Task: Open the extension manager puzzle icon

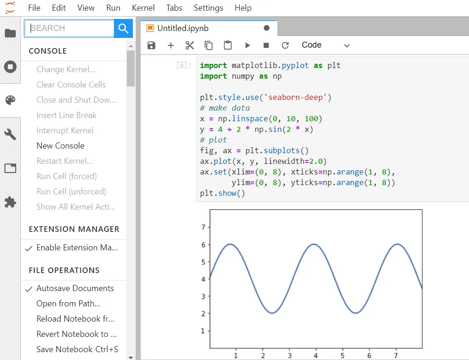Action: pos(10,202)
